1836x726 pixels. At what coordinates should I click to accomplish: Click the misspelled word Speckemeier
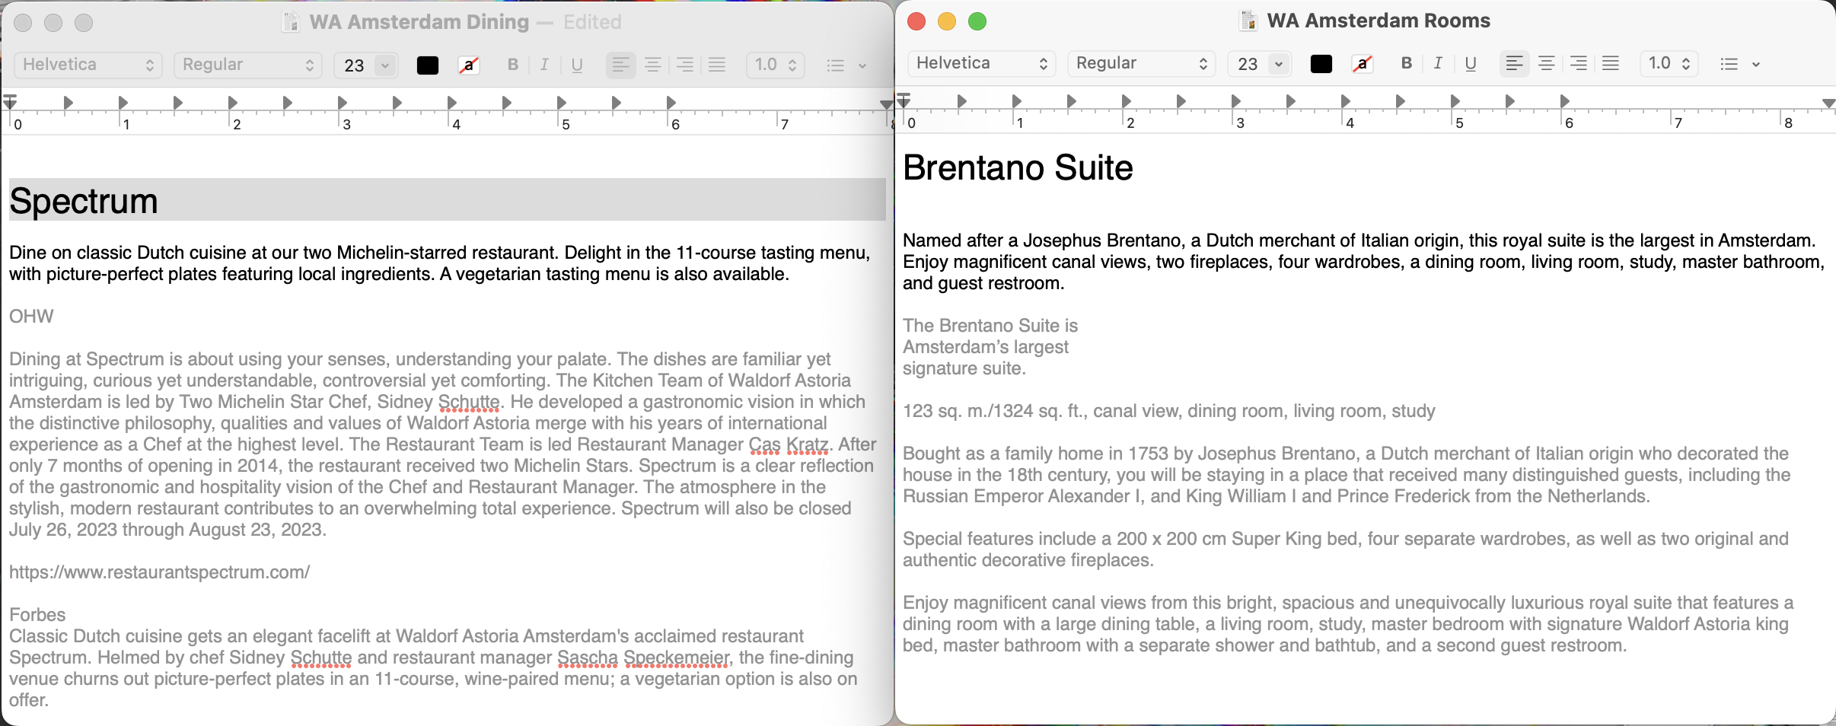pos(676,658)
